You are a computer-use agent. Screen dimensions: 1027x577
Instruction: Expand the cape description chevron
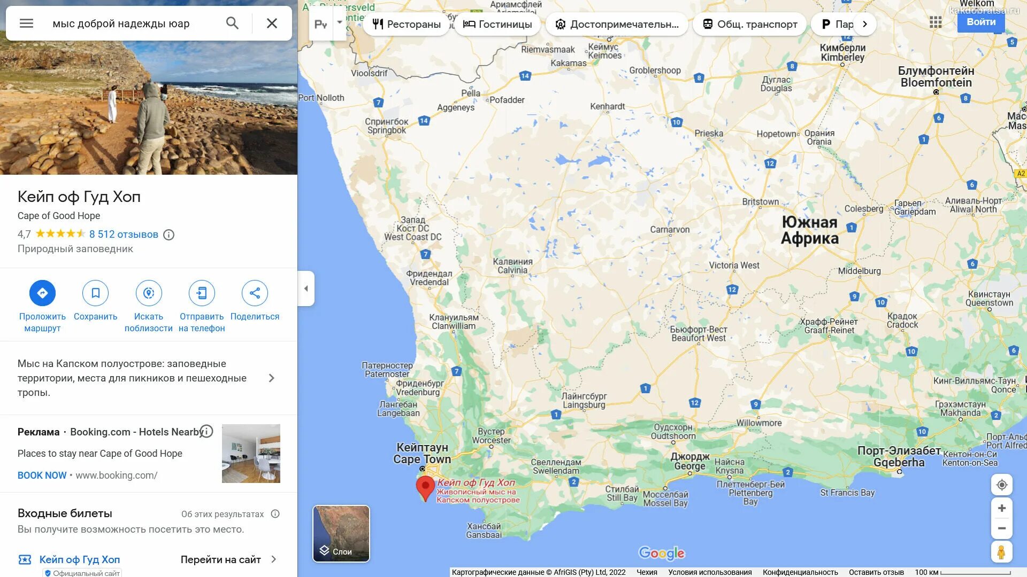(x=272, y=378)
